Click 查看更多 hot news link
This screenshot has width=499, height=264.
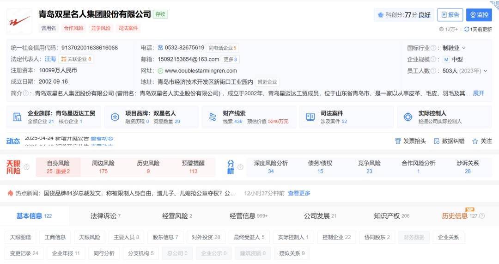point(299,193)
